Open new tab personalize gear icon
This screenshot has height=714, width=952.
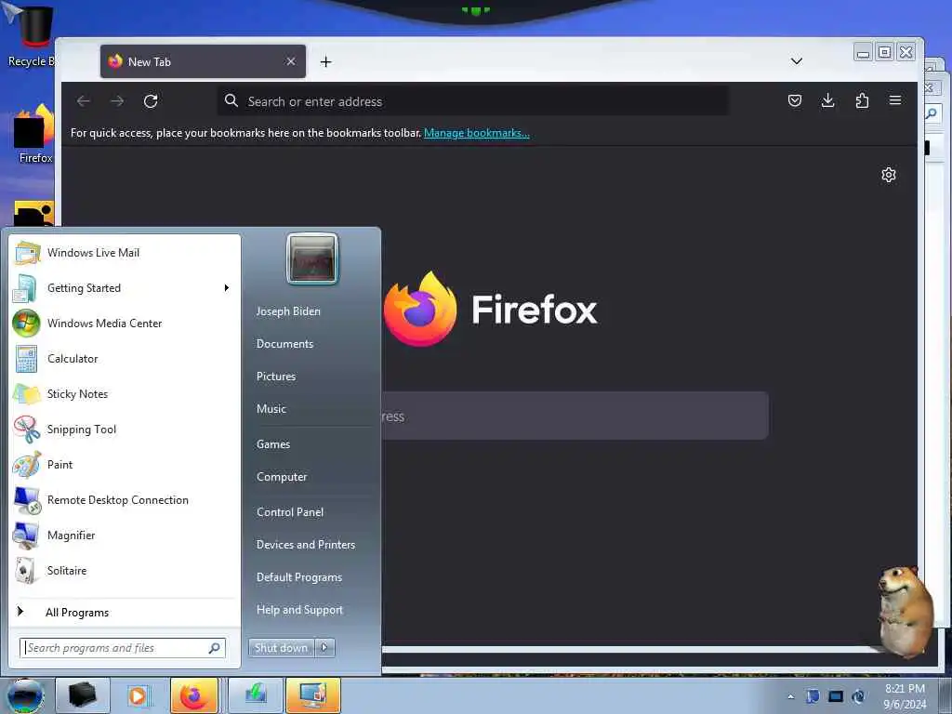point(888,175)
